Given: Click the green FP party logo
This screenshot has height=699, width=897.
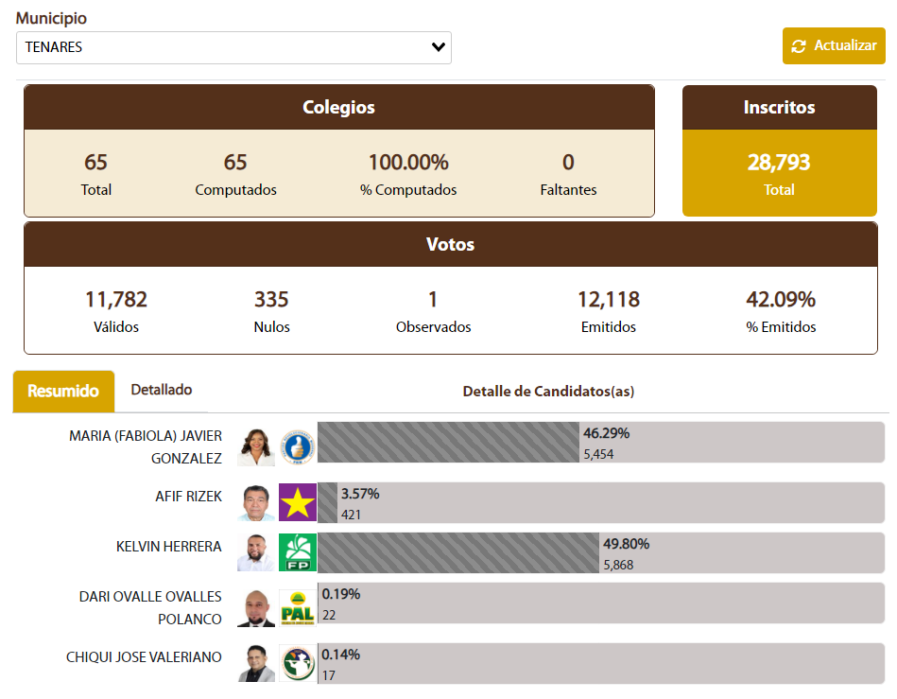Looking at the screenshot, I should [x=298, y=552].
